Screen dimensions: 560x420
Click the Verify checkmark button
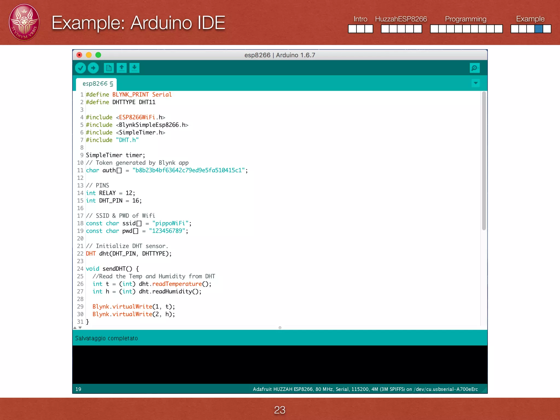pos(80,68)
